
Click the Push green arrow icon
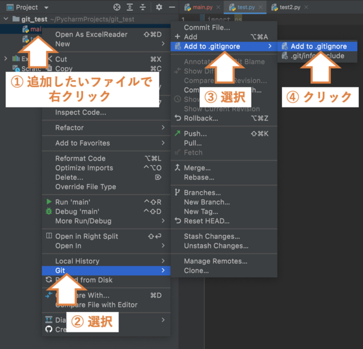point(177,133)
